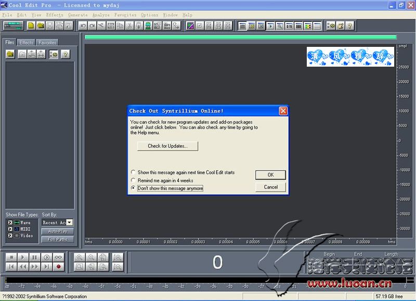The height and width of the screenshot is (301, 416).
Task: Open the Effects menu in the menu bar
Action: [x=55, y=15]
